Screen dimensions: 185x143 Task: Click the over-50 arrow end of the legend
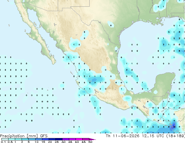pyautogui.click(x=92, y=139)
